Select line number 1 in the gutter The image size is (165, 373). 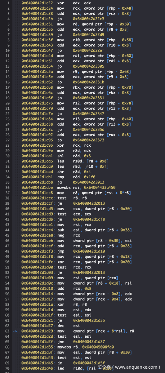click(x=8, y=3)
